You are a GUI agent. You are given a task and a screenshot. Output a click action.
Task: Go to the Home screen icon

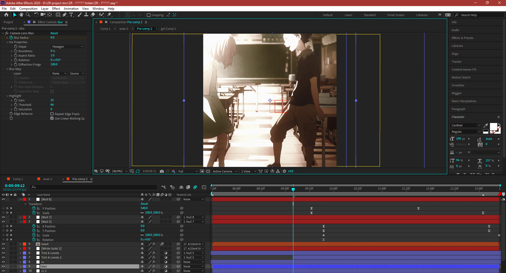[x=6, y=15]
